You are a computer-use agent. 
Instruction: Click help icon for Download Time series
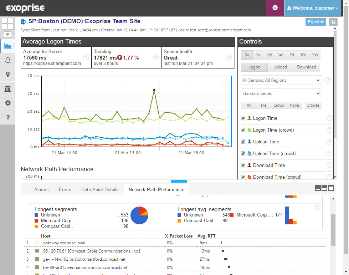click(x=329, y=165)
